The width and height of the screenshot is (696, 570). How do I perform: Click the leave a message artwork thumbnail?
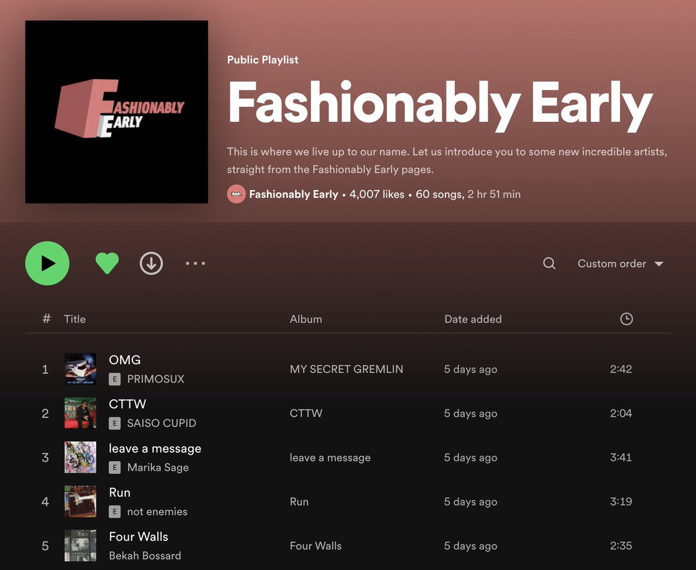[x=80, y=458]
